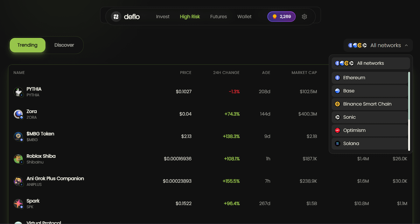This screenshot has width=420, height=224.
Task: Click the PYTHIA token avatar
Action: (x=18, y=92)
